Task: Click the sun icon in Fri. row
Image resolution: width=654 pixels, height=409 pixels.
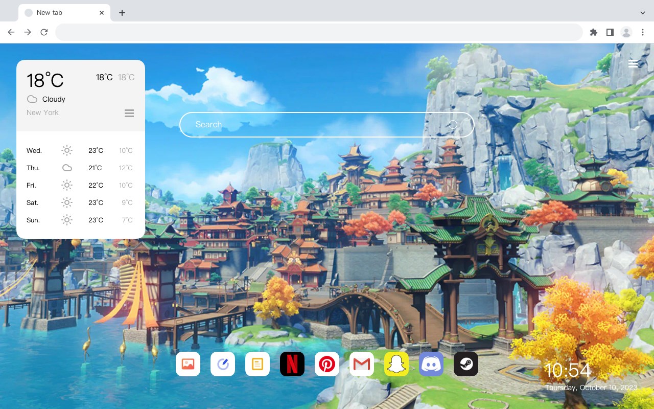Action: click(67, 185)
